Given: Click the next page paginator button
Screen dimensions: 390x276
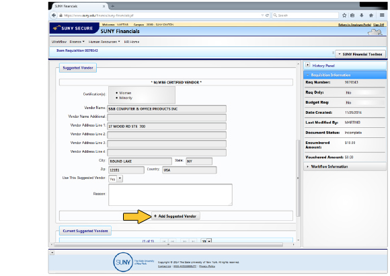Looking at the screenshot, I should coord(184,241).
